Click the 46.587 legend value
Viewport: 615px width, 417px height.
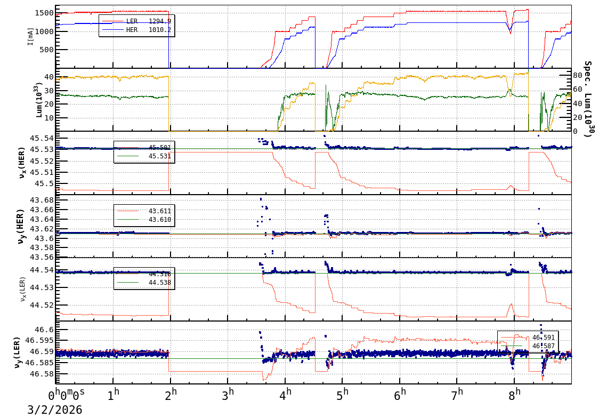[544, 346]
